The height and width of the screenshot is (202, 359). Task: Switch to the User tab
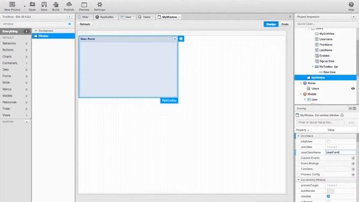pyautogui.click(x=127, y=17)
